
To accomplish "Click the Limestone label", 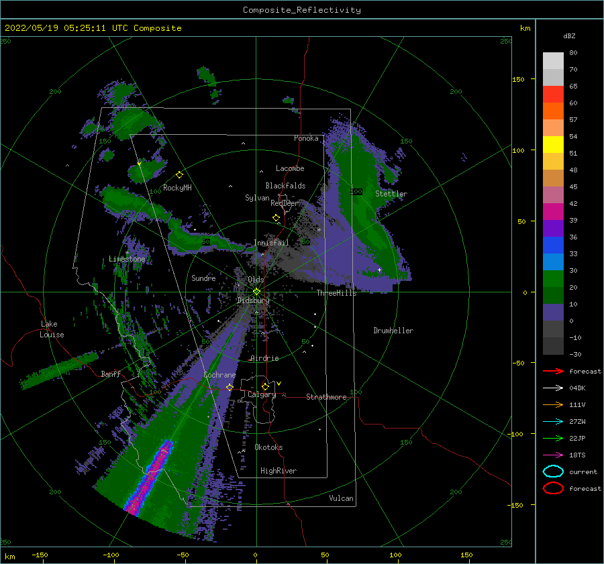I will point(127,259).
